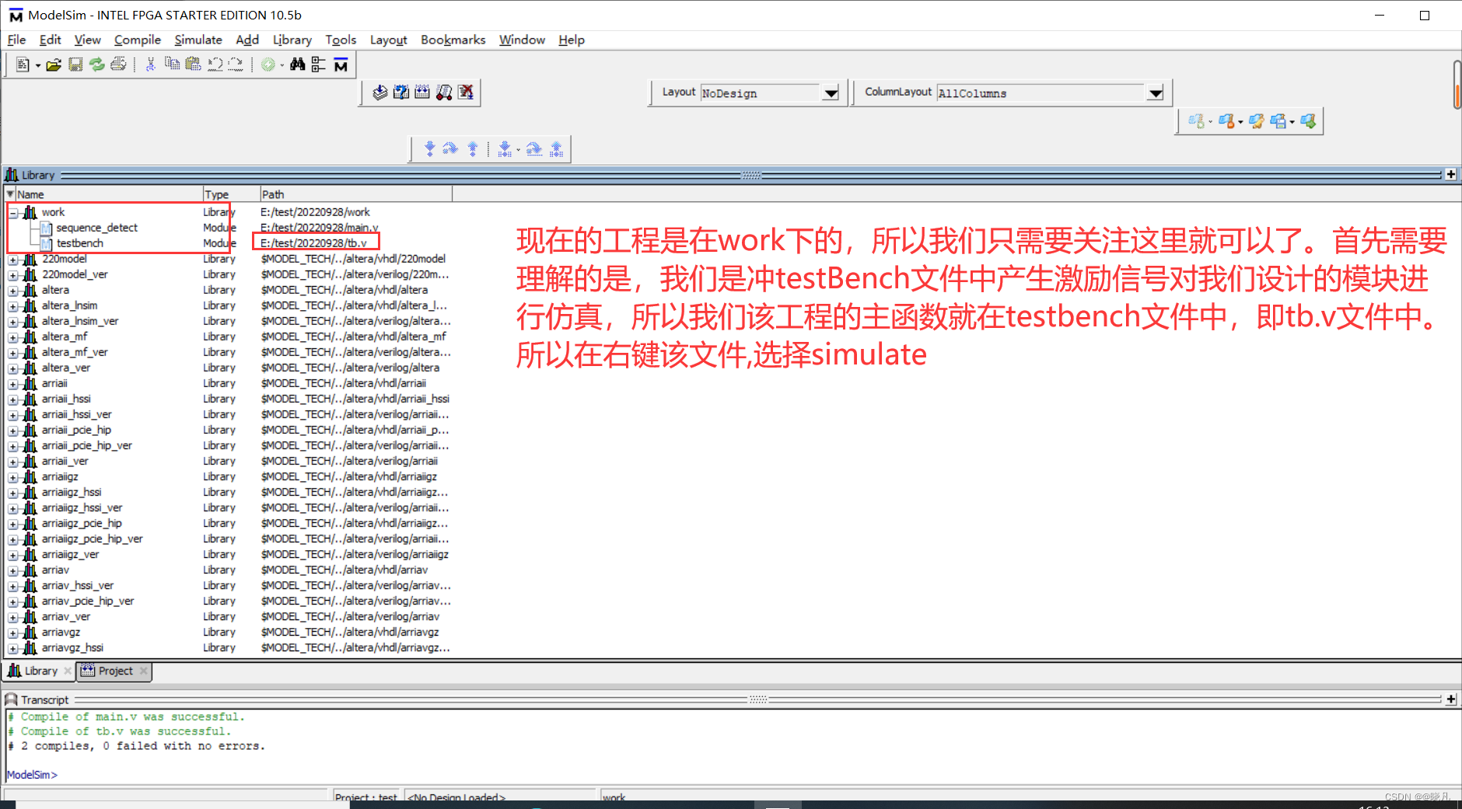Close the Project tab with its X
This screenshot has width=1462, height=809.
144,671
